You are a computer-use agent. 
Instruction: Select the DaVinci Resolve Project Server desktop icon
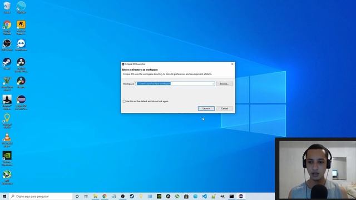tap(21, 65)
